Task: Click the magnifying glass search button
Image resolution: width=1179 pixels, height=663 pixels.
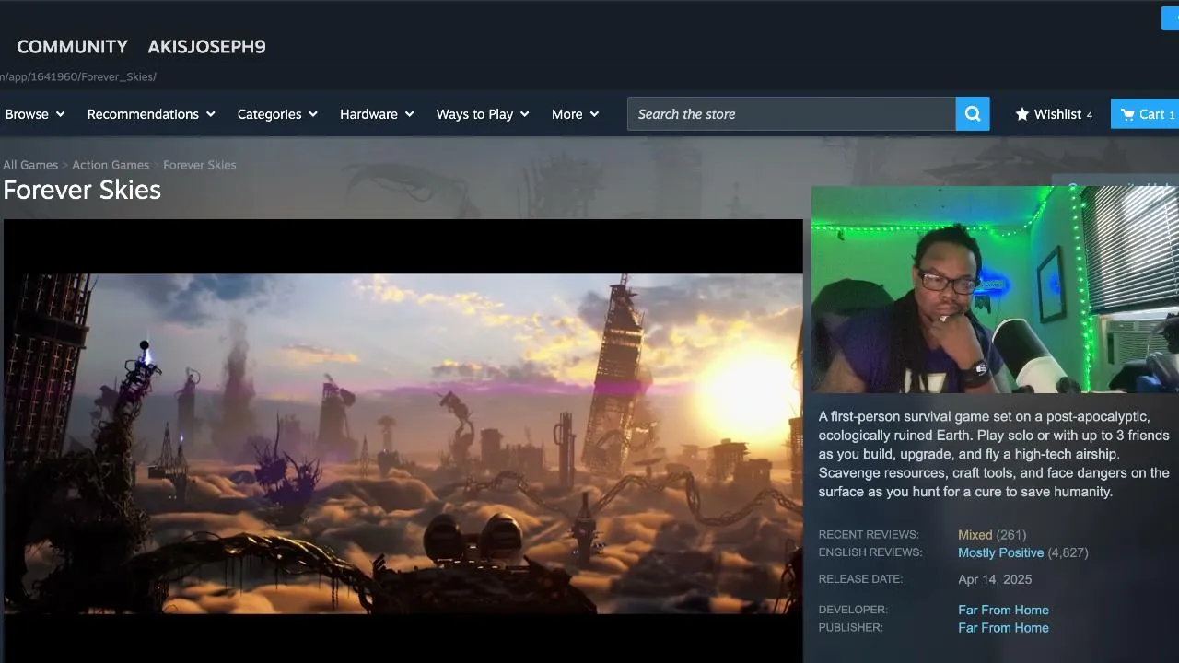Action: pos(973,114)
